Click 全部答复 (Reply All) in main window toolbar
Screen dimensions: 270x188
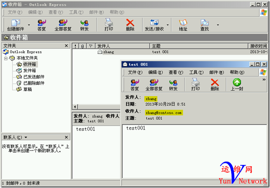click(63, 25)
